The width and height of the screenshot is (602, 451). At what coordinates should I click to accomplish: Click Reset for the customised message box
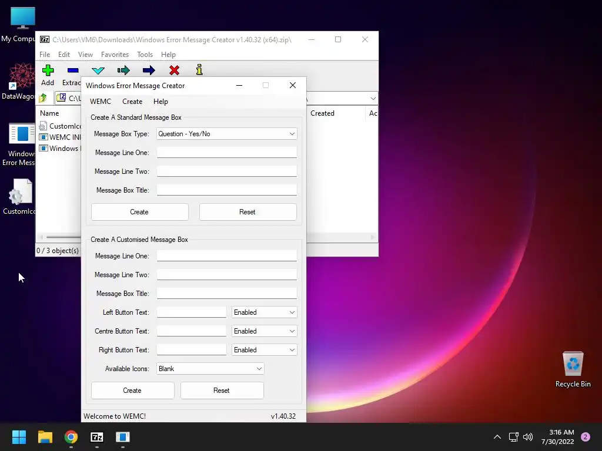click(x=222, y=391)
